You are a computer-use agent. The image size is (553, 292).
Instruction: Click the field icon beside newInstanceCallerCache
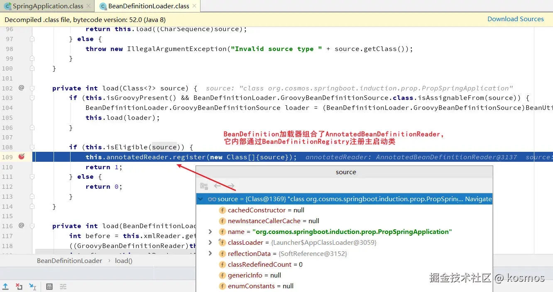coord(222,221)
